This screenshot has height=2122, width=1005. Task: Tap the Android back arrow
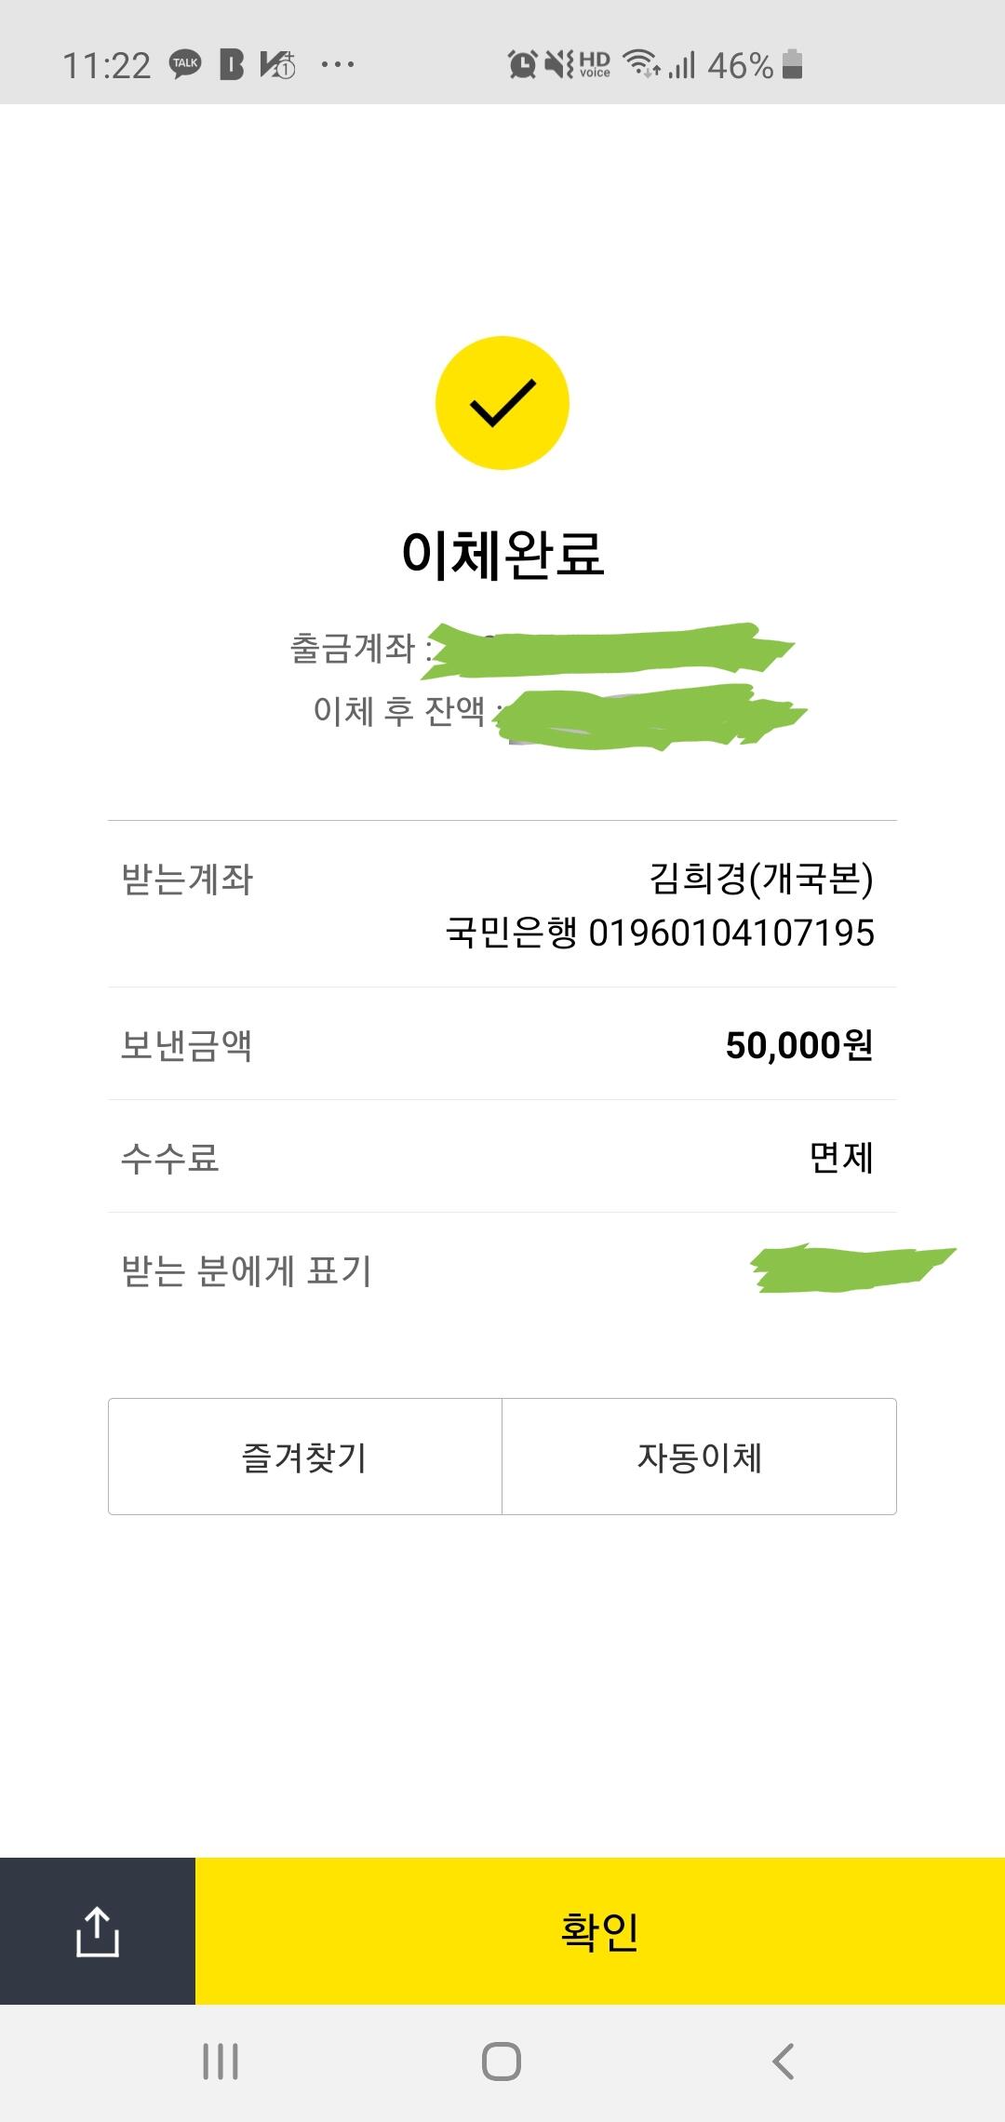(x=784, y=2062)
